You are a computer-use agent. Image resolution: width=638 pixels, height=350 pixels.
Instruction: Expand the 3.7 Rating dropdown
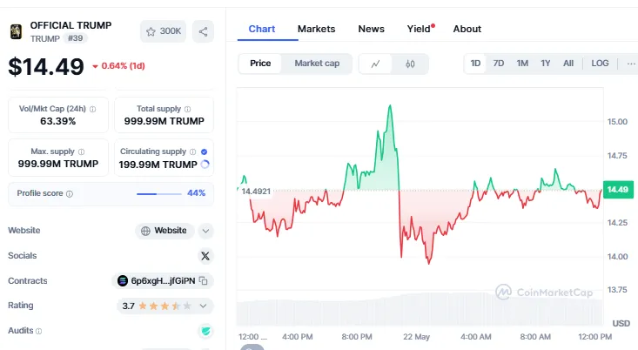tap(205, 306)
